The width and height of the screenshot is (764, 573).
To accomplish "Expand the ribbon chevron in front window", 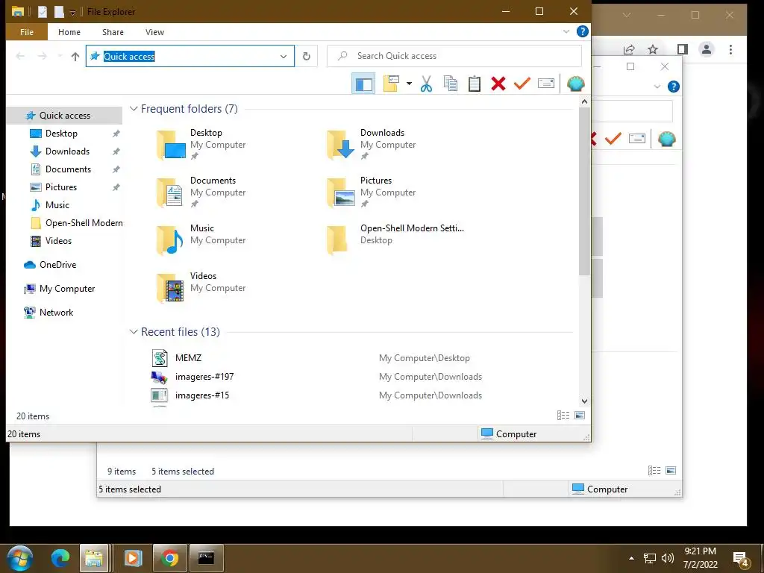I will [566, 31].
